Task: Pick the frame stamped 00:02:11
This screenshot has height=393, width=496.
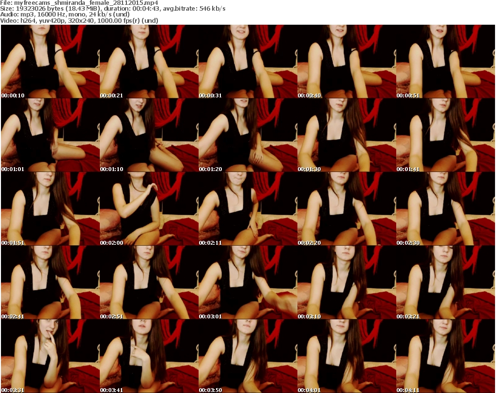Action: pyautogui.click(x=248, y=209)
